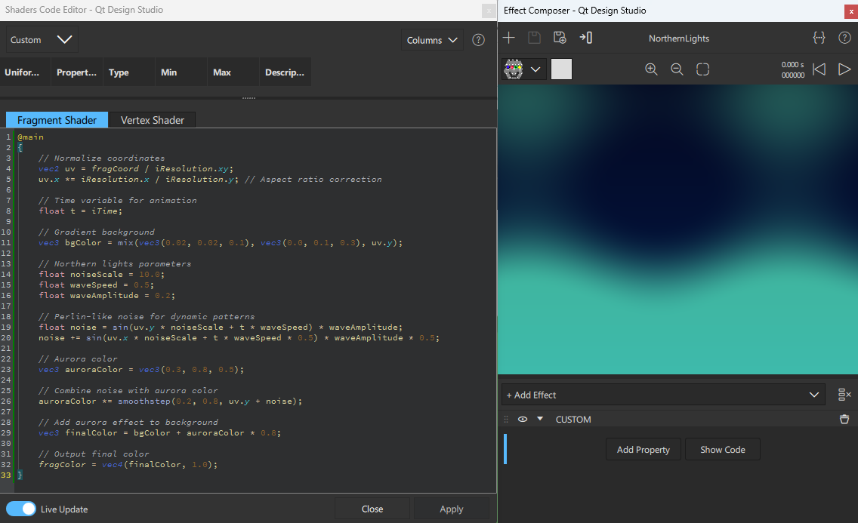
Task: Open the Columns dropdown
Action: [x=431, y=39]
